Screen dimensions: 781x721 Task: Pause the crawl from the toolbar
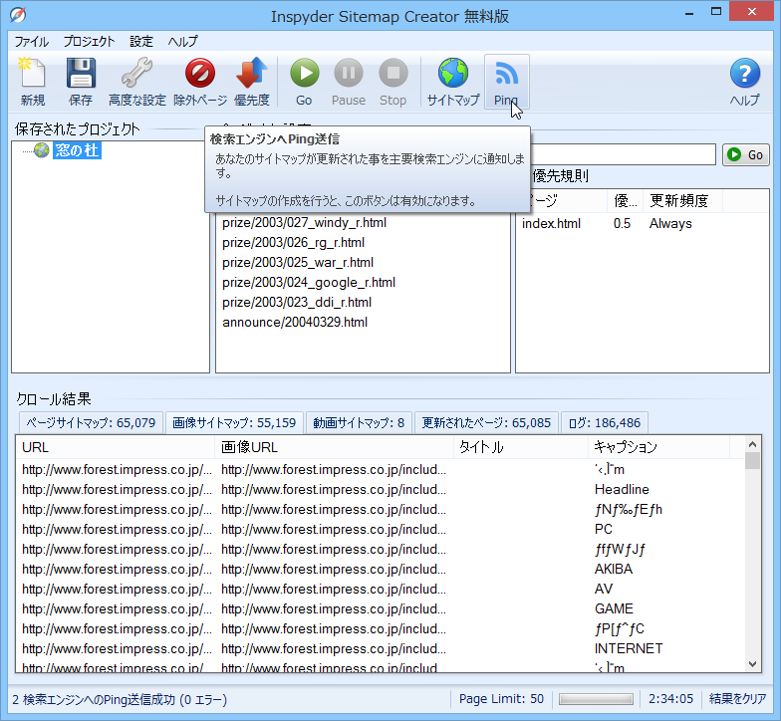pyautogui.click(x=349, y=82)
